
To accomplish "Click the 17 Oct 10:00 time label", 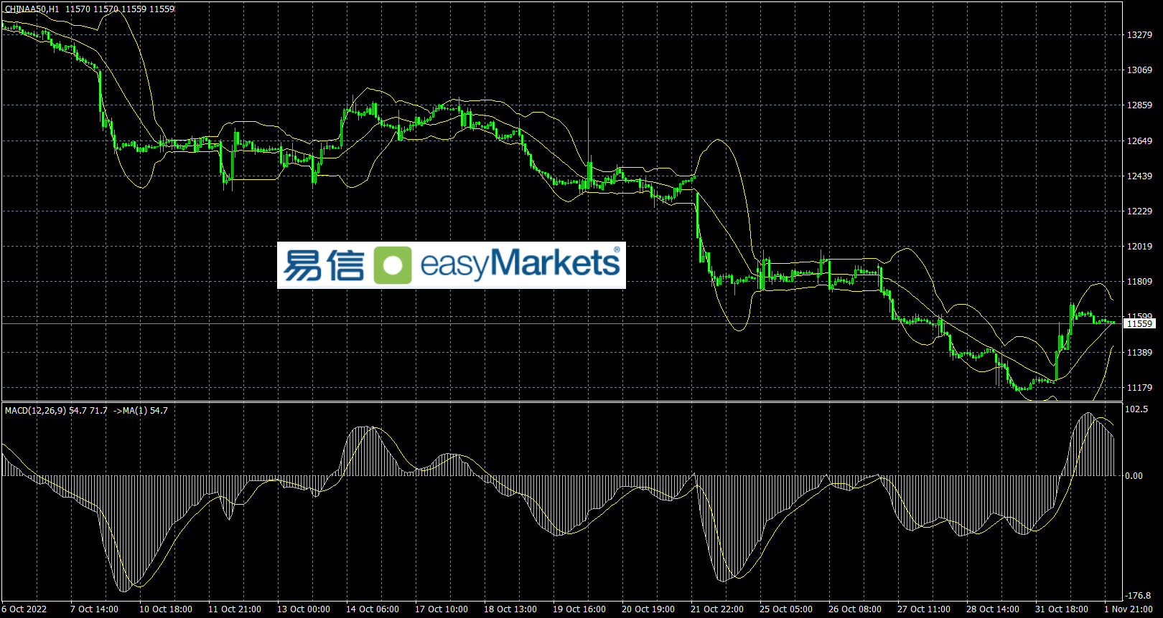I will coord(442,609).
